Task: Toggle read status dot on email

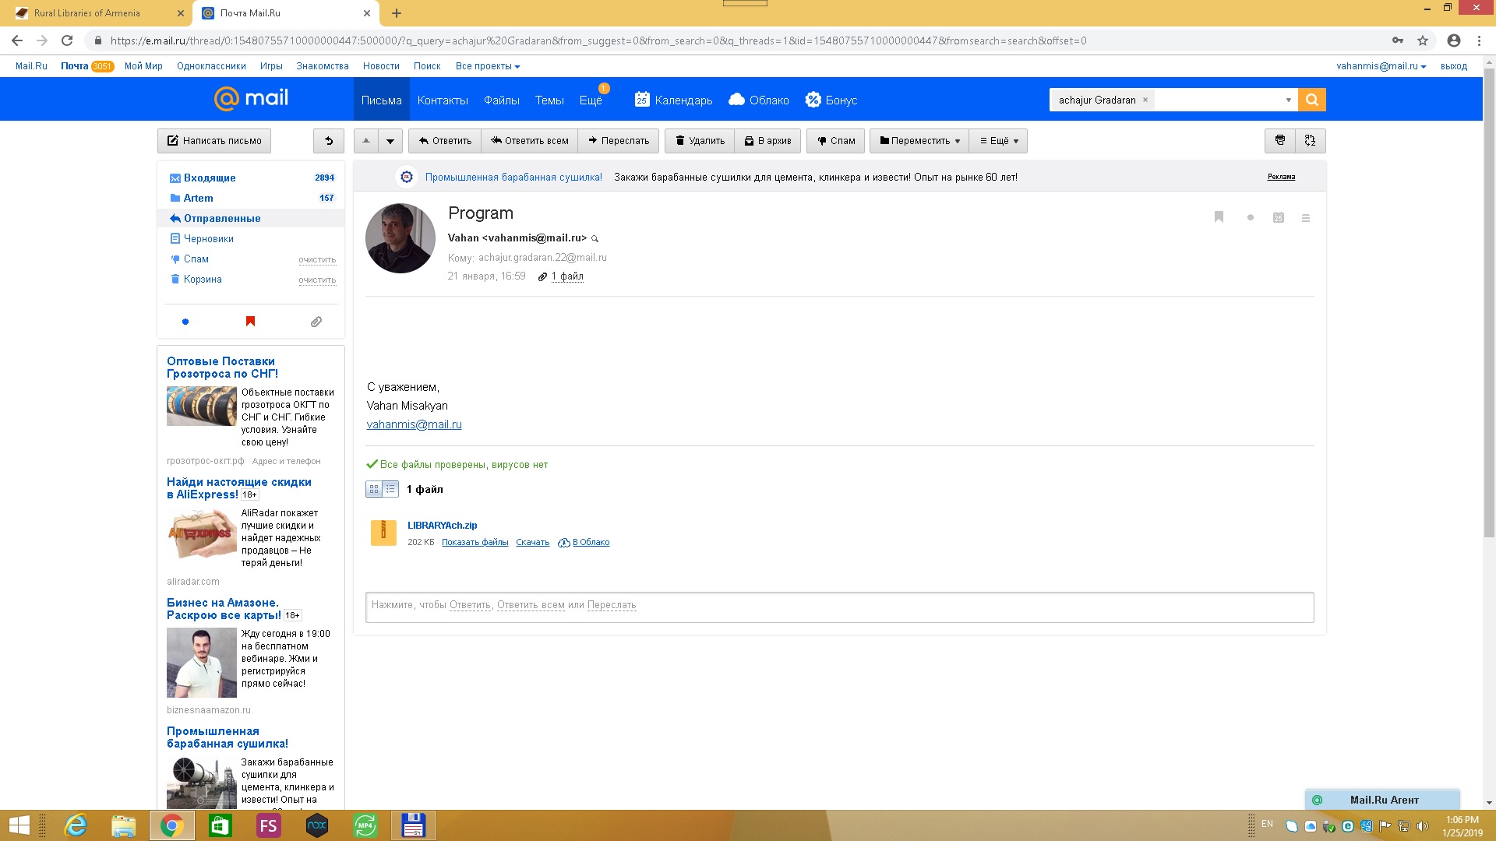Action: tap(1251, 218)
